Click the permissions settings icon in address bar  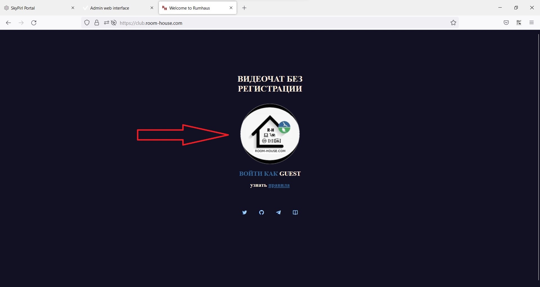pos(106,23)
